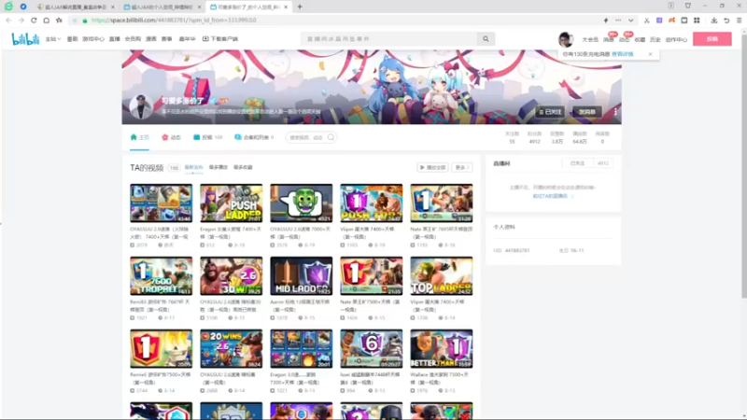Open the PUSH LADDER video thumbnail
This screenshot has height=420, width=747.
click(x=231, y=203)
